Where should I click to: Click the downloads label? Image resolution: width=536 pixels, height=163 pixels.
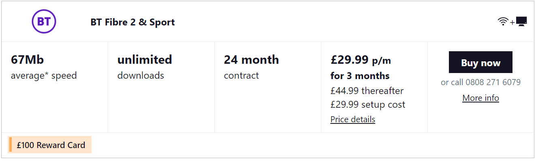[x=141, y=75]
